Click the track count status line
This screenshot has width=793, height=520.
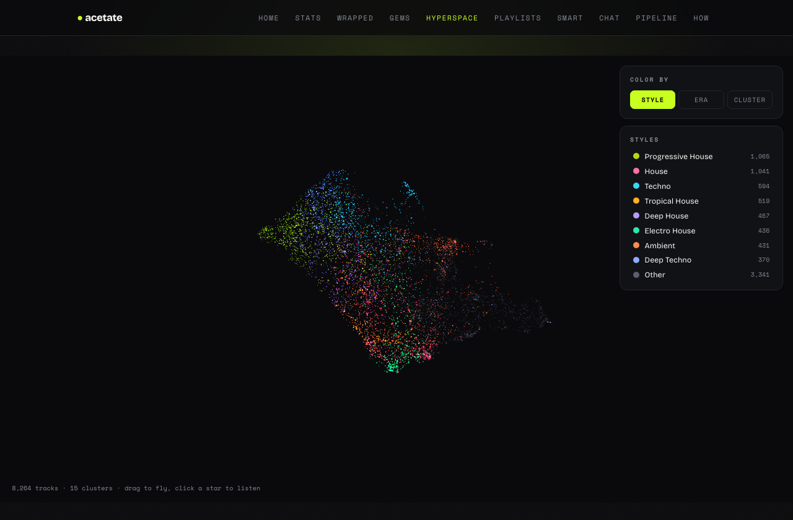click(136, 488)
